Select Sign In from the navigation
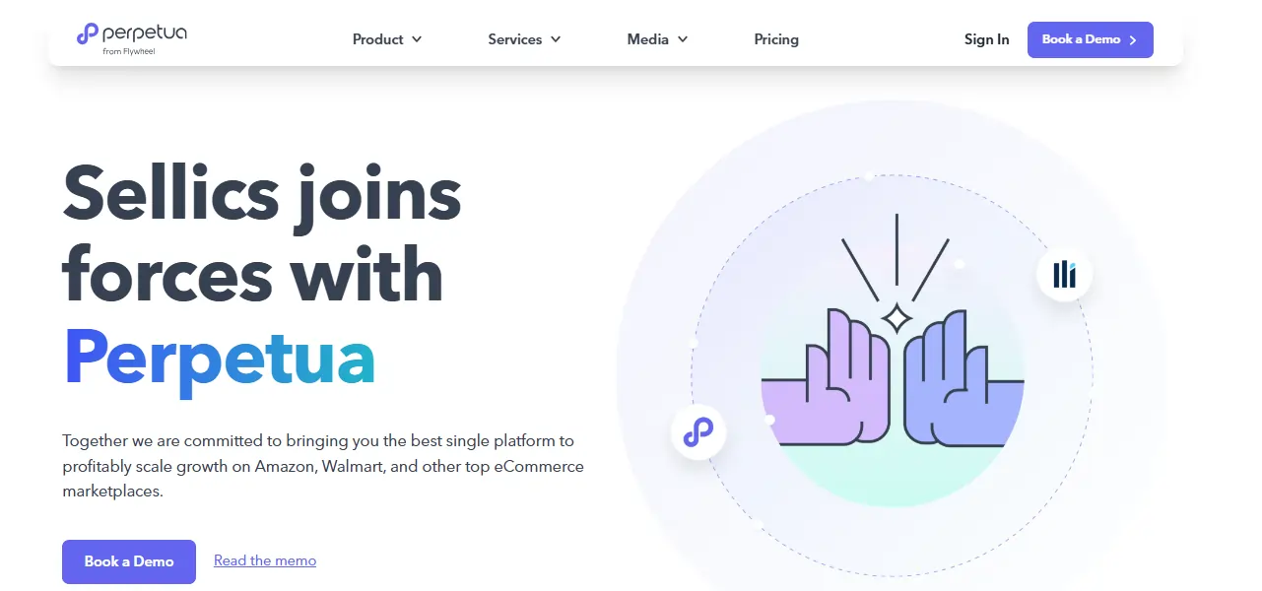 point(986,39)
